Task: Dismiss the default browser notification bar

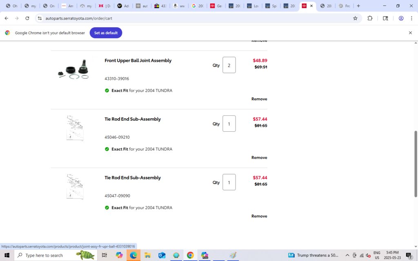Action: click(x=410, y=33)
